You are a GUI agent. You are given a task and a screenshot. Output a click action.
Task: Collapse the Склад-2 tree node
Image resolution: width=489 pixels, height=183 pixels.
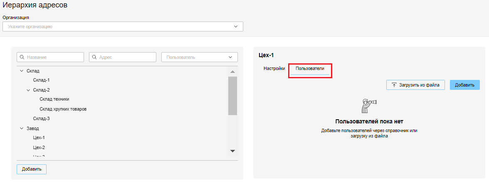(28, 90)
